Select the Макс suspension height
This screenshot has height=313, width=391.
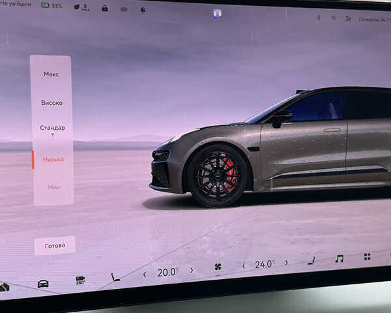pos(51,74)
